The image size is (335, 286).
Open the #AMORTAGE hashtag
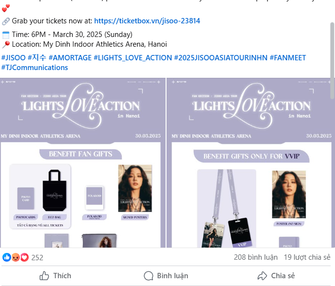click(70, 57)
